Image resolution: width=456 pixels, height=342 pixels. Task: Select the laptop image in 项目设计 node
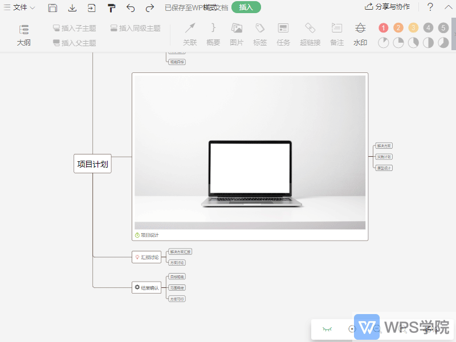click(x=250, y=152)
